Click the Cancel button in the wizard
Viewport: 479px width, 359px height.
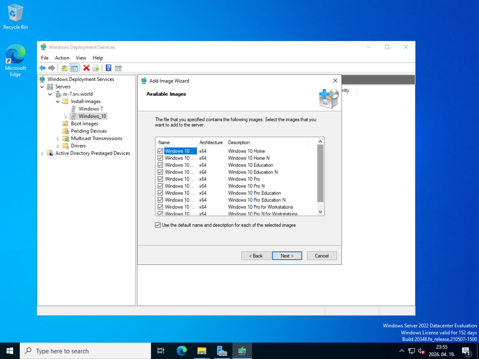321,256
